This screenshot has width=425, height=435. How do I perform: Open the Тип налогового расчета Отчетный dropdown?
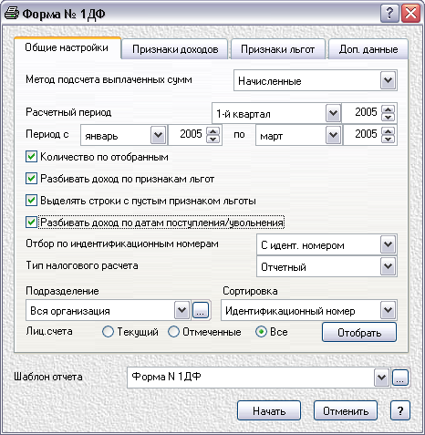[x=388, y=266]
